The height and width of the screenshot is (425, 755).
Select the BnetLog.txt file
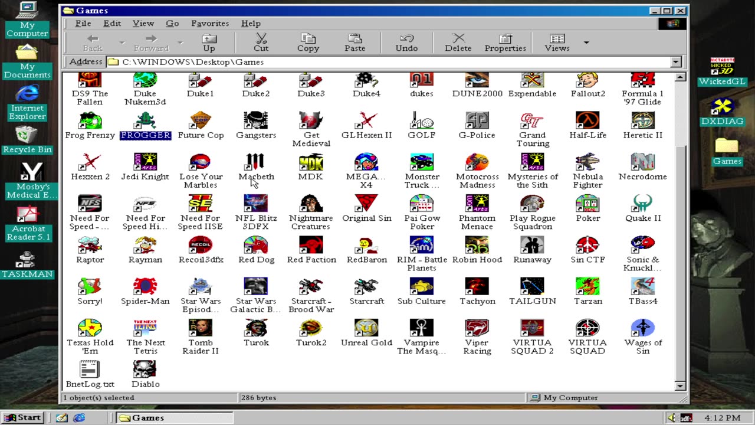click(x=90, y=369)
